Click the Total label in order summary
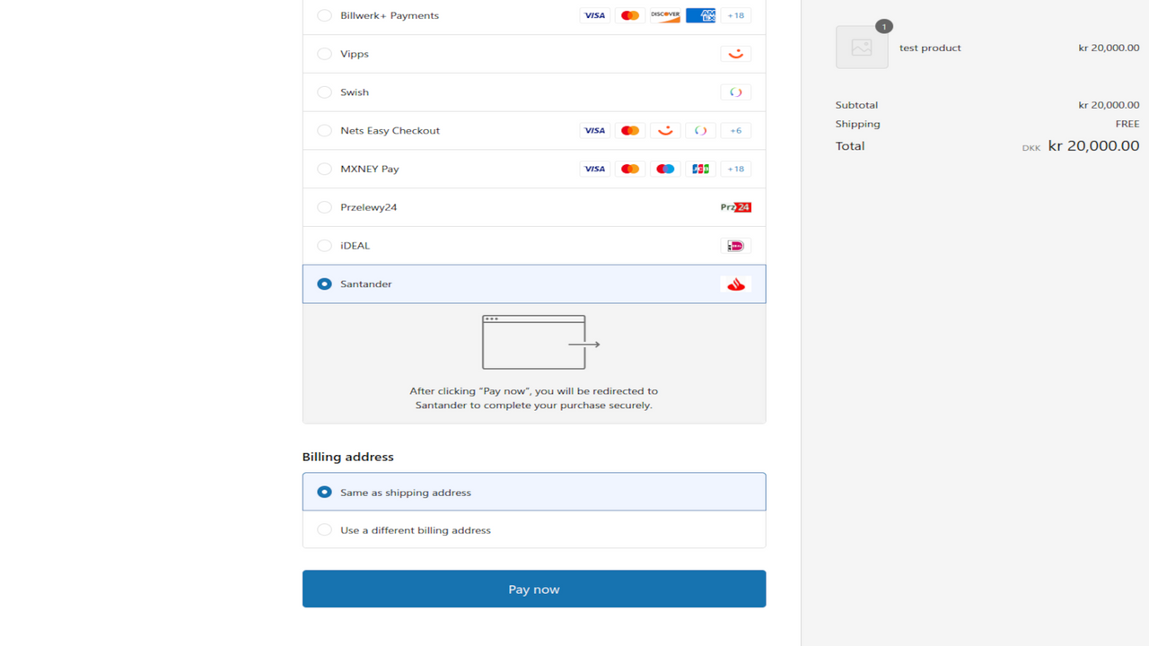Viewport: 1149px width, 646px height. (x=850, y=146)
